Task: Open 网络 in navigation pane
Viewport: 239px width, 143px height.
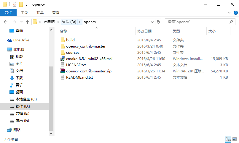Action: (x=17, y=130)
